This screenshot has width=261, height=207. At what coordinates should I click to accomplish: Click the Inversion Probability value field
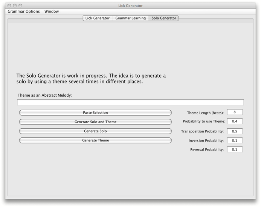[x=235, y=140]
